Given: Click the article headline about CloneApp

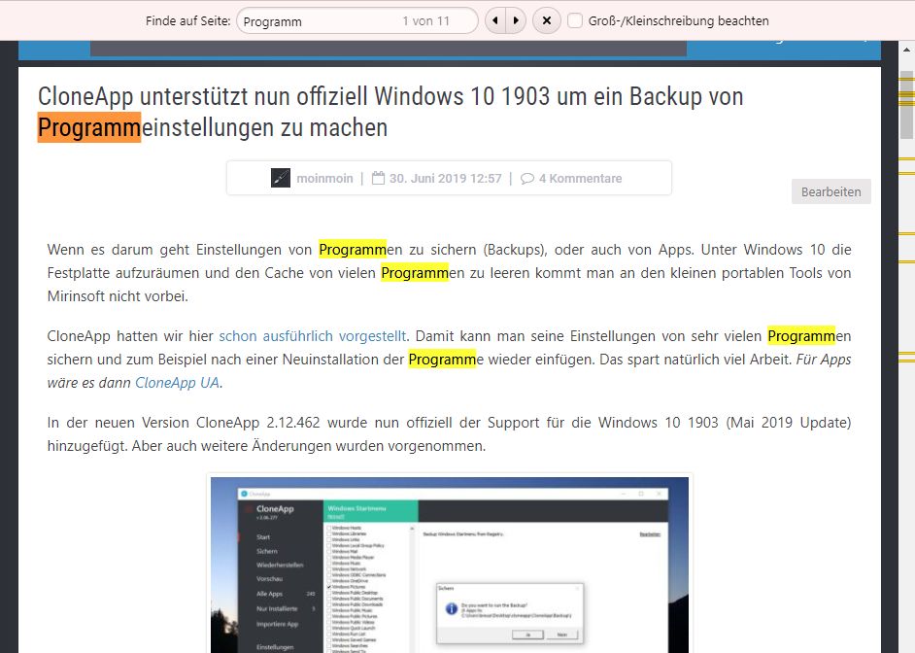Looking at the screenshot, I should click(390, 112).
